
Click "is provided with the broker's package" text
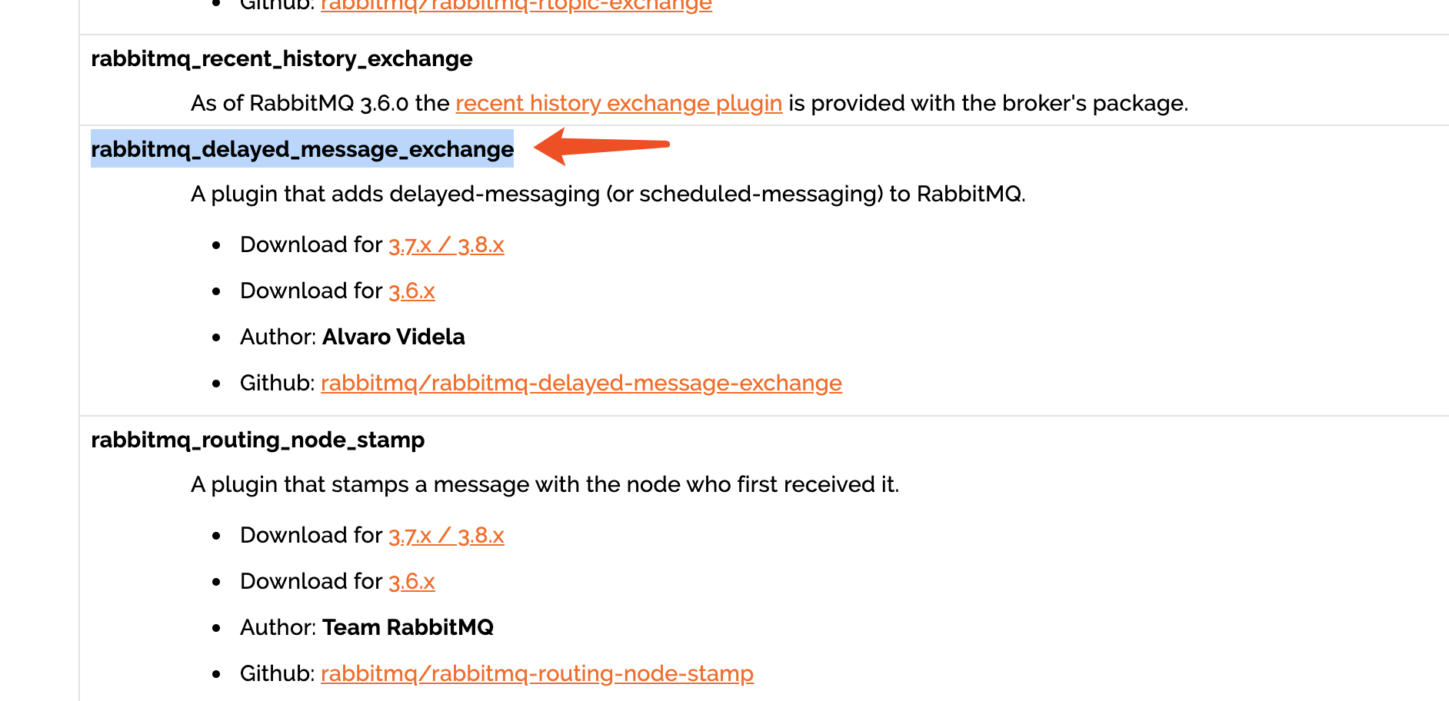click(x=988, y=103)
